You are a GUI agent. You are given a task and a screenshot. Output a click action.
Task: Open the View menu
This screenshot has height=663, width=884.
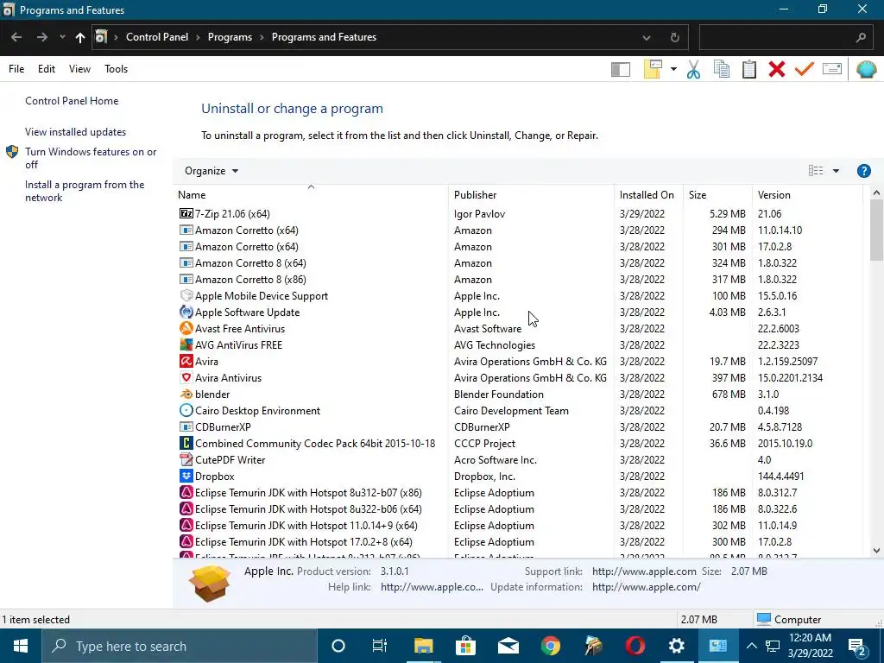click(x=79, y=69)
